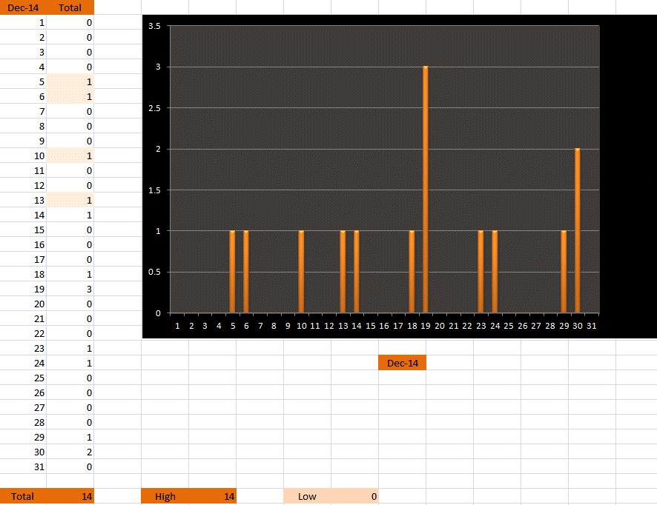Select the Dec-14 header cell above the day column
The width and height of the screenshot is (657, 505).
point(23,7)
